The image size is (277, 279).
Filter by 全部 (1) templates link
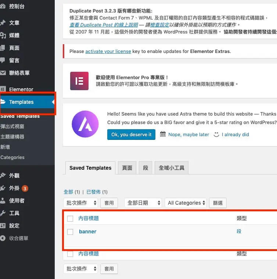click(x=72, y=192)
